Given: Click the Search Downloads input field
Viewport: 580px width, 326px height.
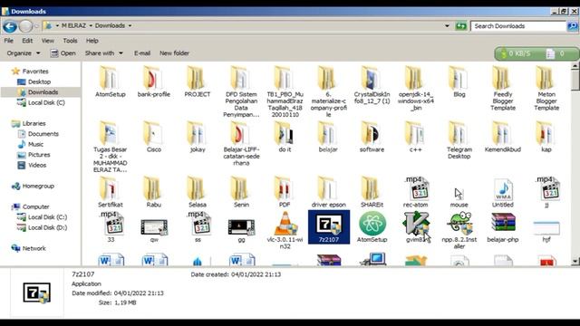Looking at the screenshot, I should (518, 26).
